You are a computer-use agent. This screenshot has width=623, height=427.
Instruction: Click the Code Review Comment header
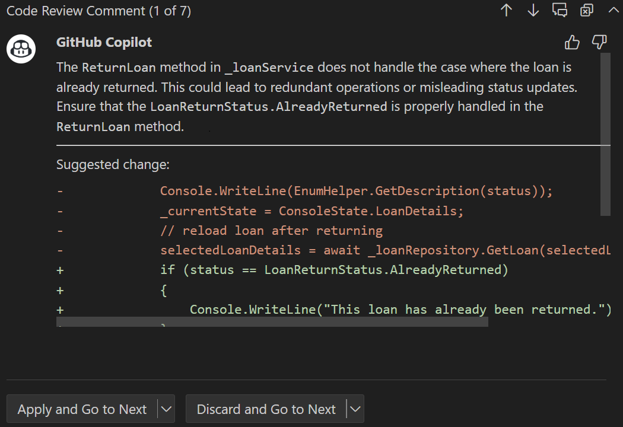coord(98,10)
